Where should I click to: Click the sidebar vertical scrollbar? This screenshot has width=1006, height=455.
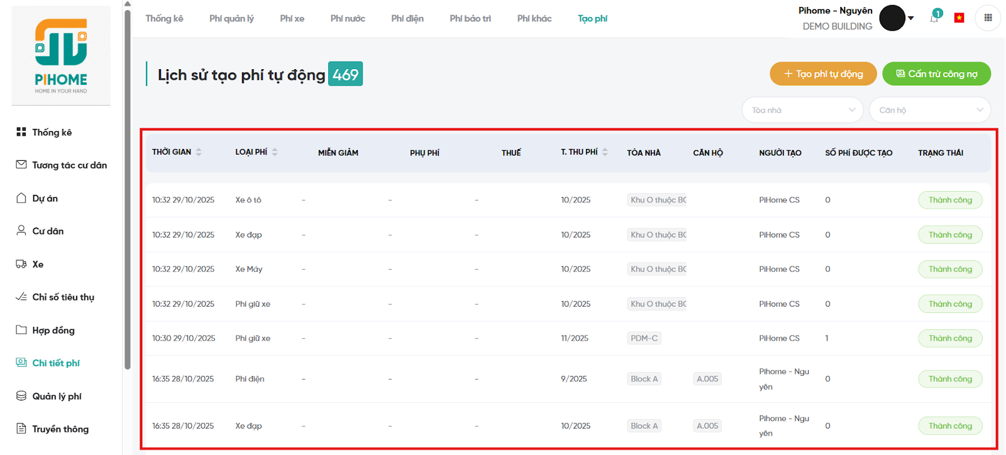coord(128,189)
